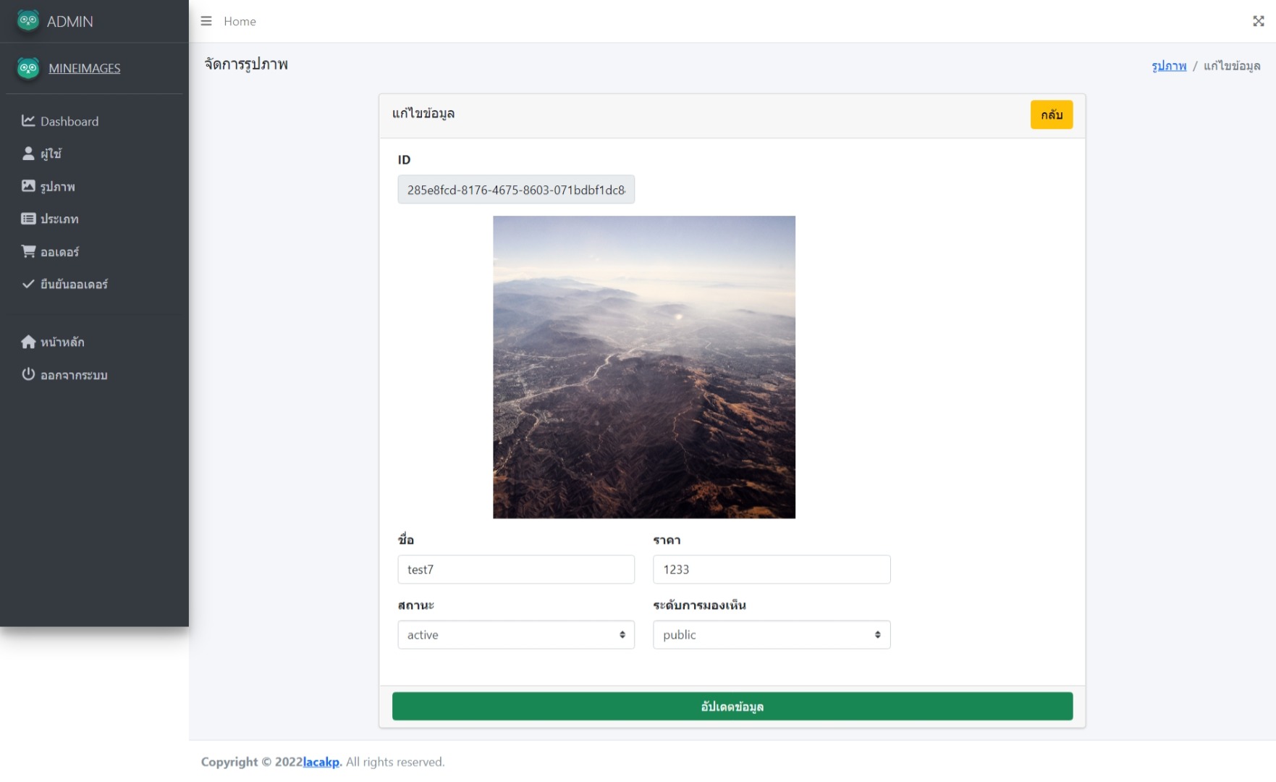Image resolution: width=1276 pixels, height=782 pixels.
Task: Click the green อัปเดตข้อมูล update button
Action: tap(732, 706)
